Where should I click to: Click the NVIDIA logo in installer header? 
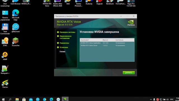click(x=131, y=23)
